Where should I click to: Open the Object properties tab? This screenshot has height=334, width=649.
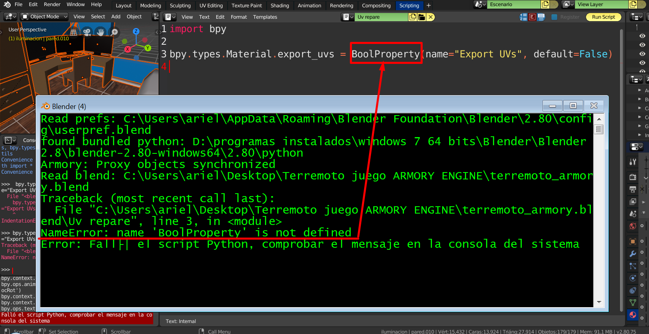[x=633, y=241]
